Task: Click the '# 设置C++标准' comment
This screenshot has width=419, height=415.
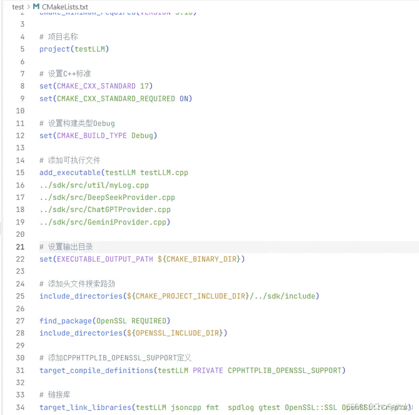Action: click(65, 74)
